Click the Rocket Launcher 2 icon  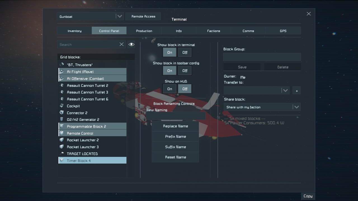click(x=62, y=140)
